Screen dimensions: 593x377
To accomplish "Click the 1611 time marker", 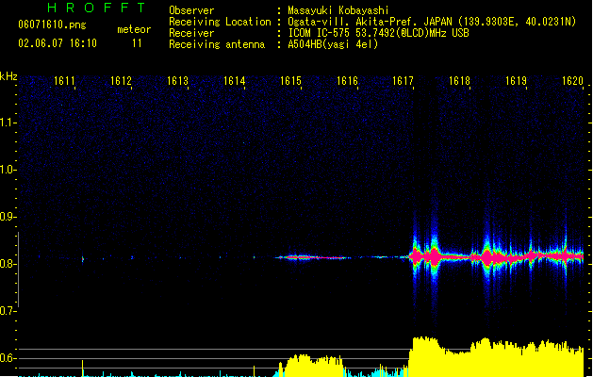I will (x=65, y=82).
